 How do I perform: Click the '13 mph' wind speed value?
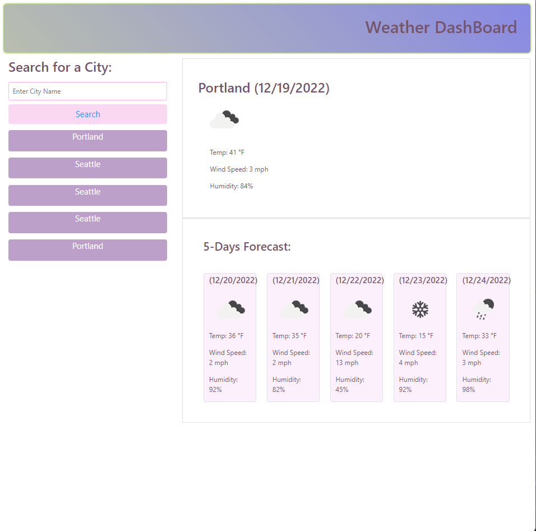point(347,363)
